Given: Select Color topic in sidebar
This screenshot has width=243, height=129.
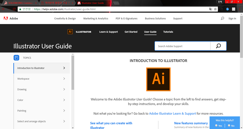Looking at the screenshot, I should click(20, 100).
